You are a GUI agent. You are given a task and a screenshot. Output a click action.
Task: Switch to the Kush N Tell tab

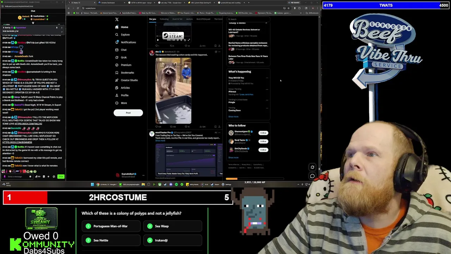click(177, 19)
